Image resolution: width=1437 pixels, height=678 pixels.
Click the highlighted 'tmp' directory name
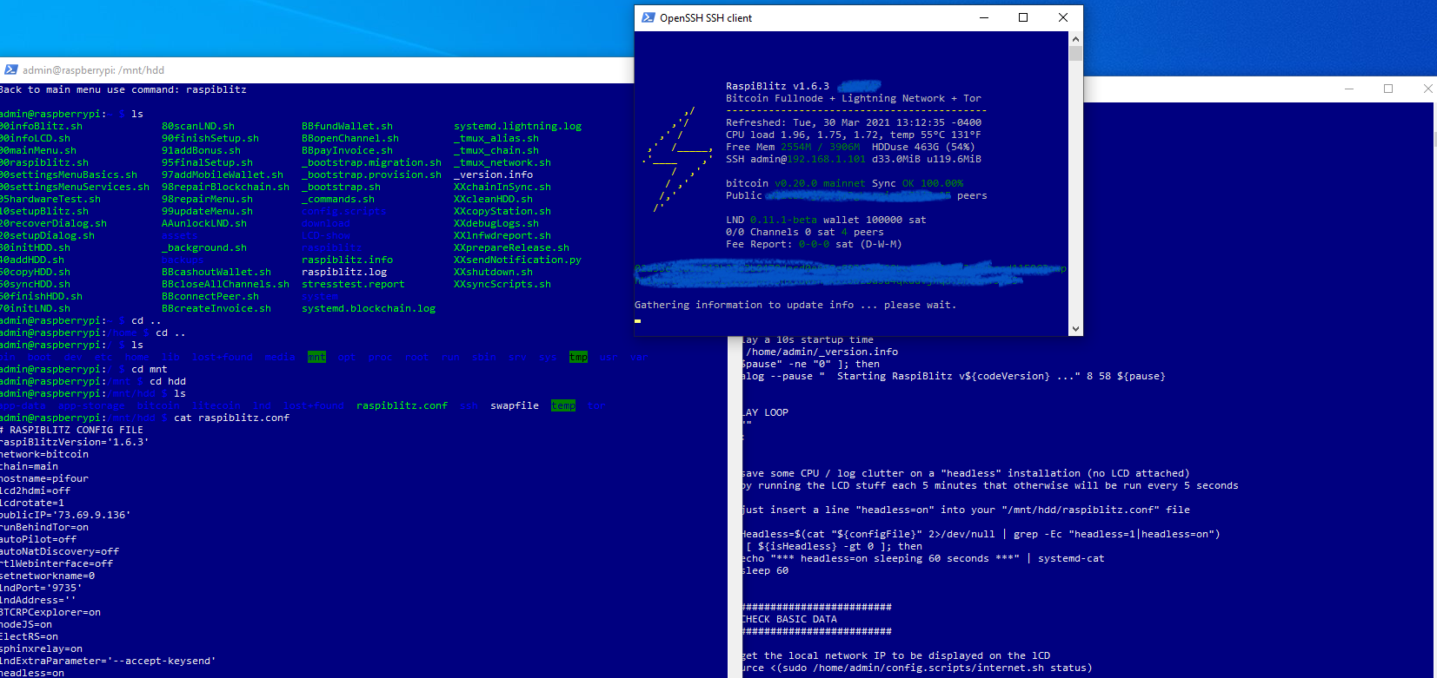(x=578, y=357)
